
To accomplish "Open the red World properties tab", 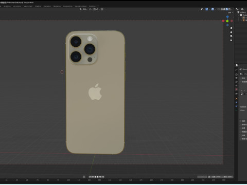I will point(236,89).
